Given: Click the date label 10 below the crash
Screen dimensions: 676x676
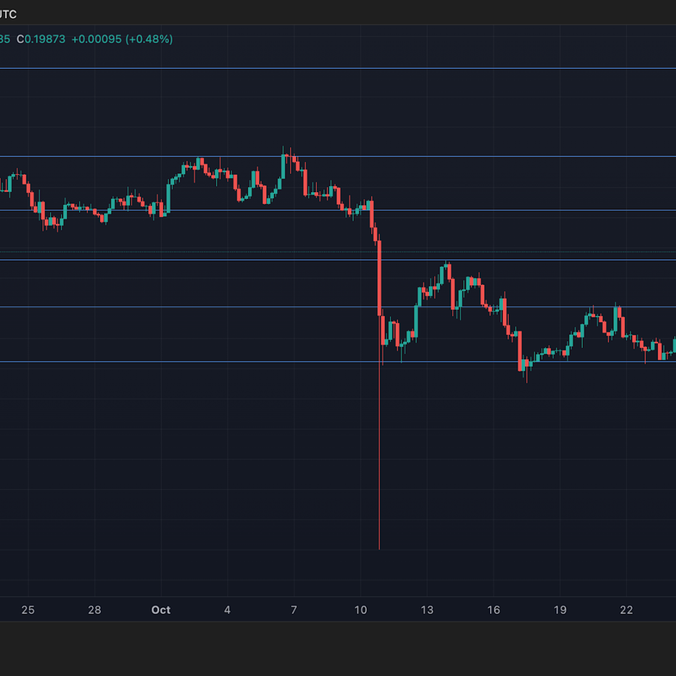Looking at the screenshot, I should pyautogui.click(x=361, y=609).
